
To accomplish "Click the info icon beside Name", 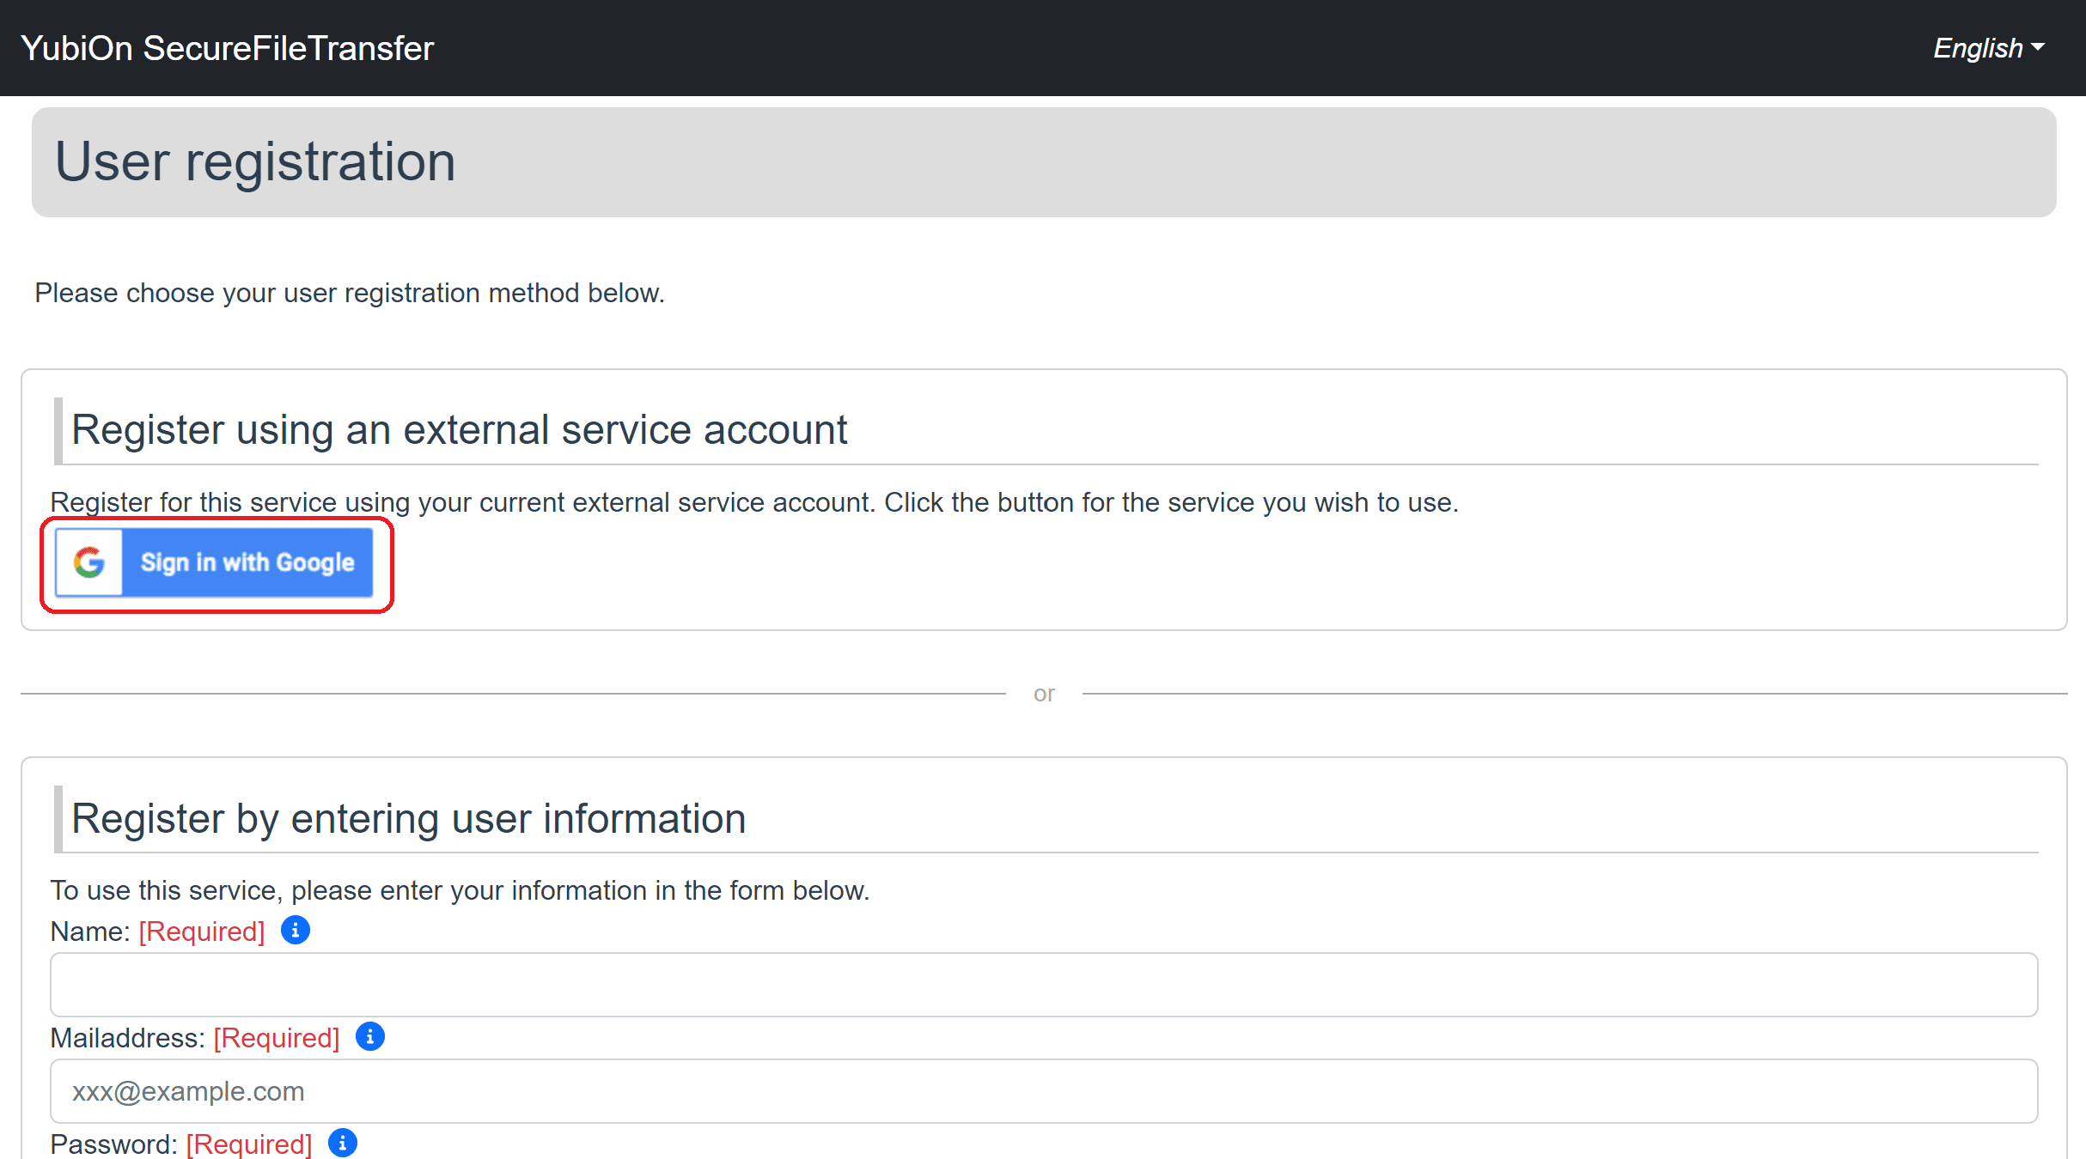I will (x=296, y=930).
